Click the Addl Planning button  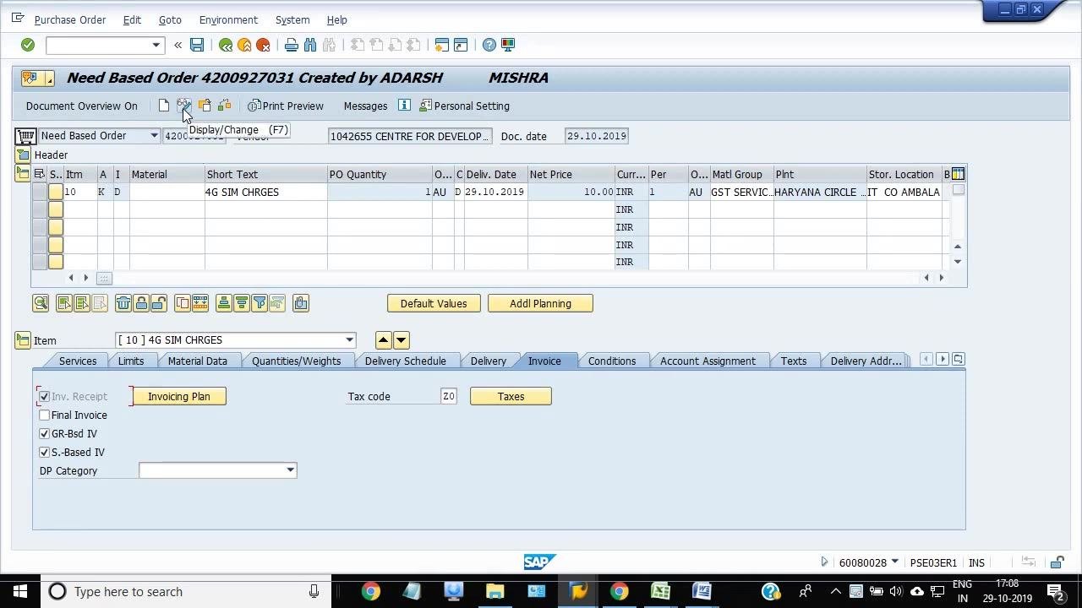click(540, 303)
